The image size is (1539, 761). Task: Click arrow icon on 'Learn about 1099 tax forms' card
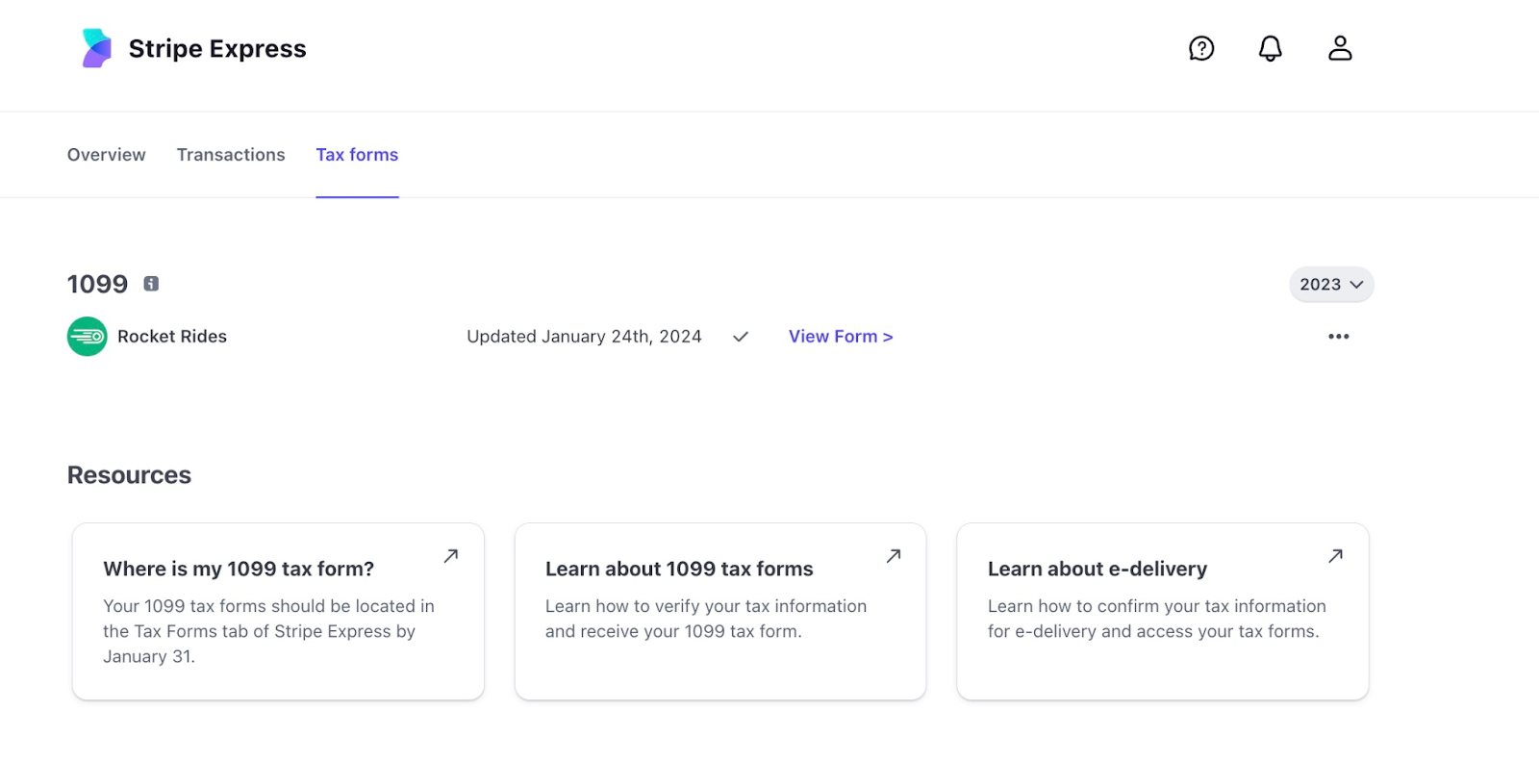pyautogui.click(x=893, y=556)
